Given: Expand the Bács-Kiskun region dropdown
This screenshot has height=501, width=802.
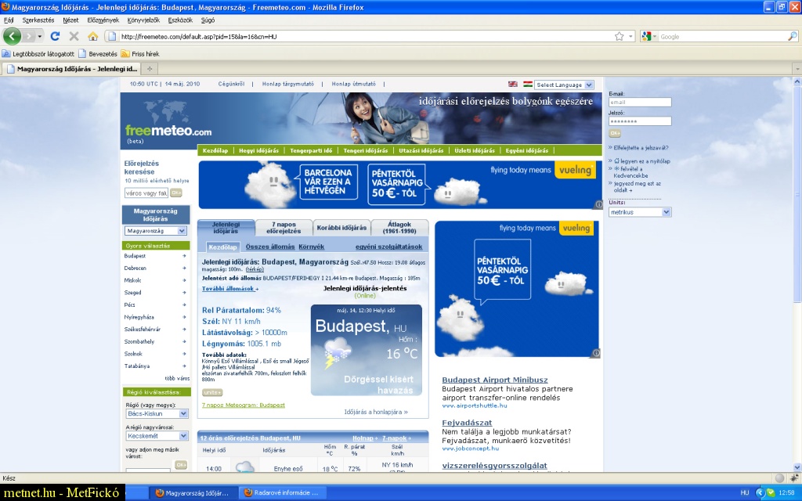Looking at the screenshot, I should tap(157, 413).
